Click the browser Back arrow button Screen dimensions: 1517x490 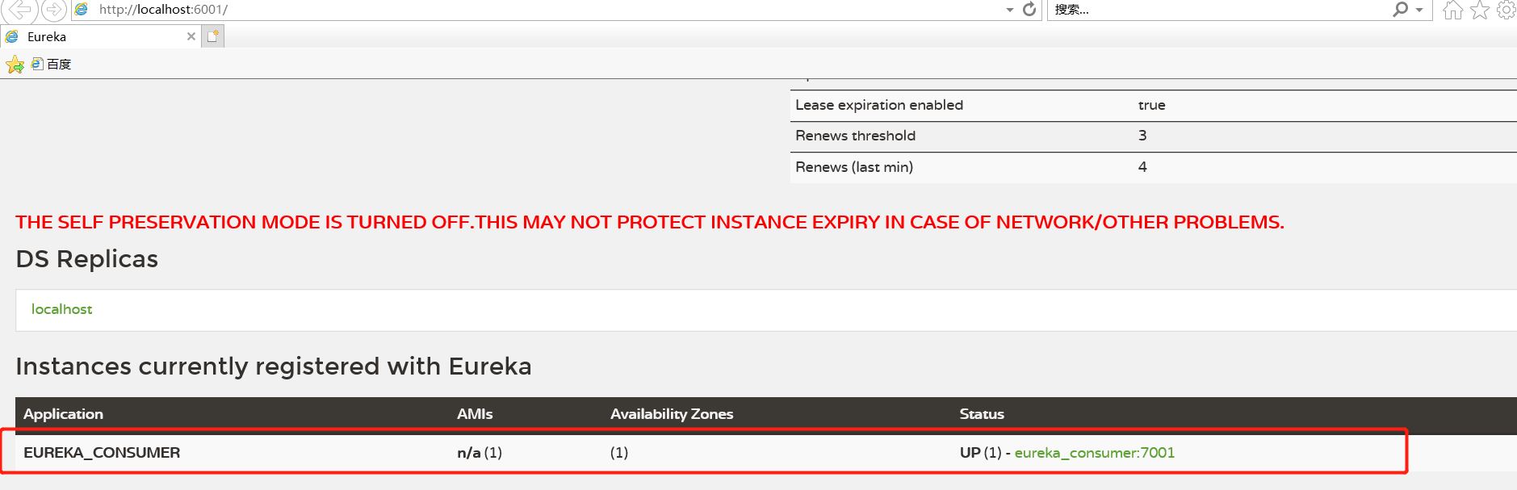click(x=19, y=10)
